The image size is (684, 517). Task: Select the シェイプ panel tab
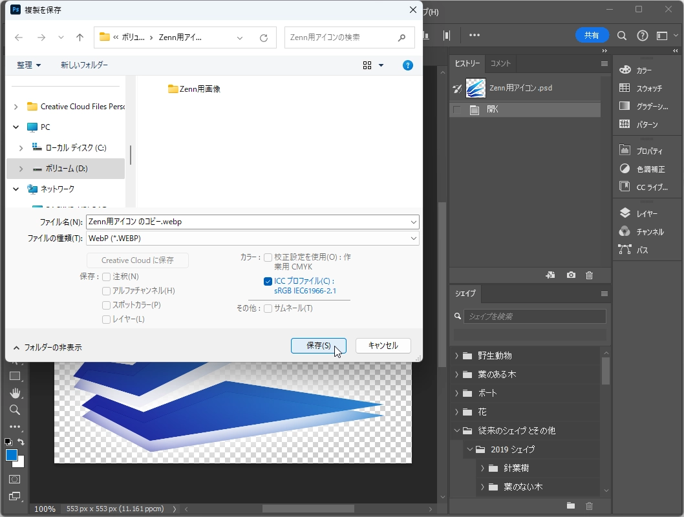465,293
